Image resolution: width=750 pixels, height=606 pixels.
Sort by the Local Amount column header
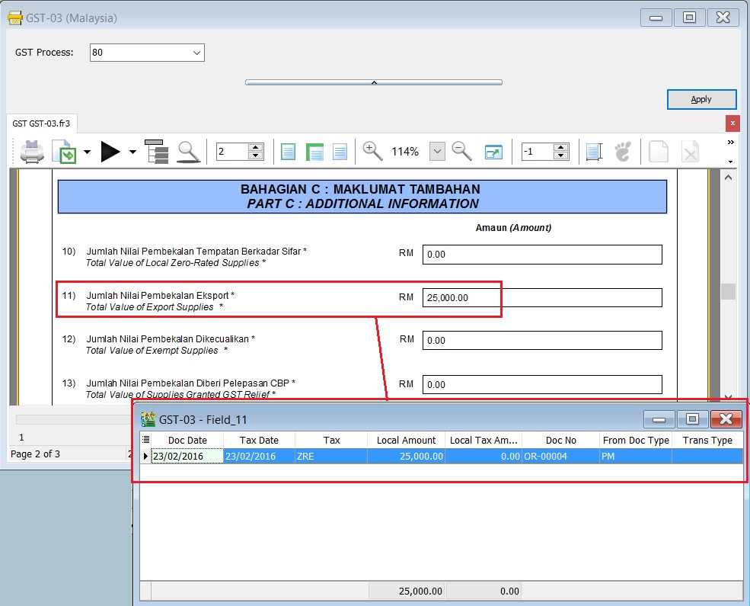tap(406, 440)
